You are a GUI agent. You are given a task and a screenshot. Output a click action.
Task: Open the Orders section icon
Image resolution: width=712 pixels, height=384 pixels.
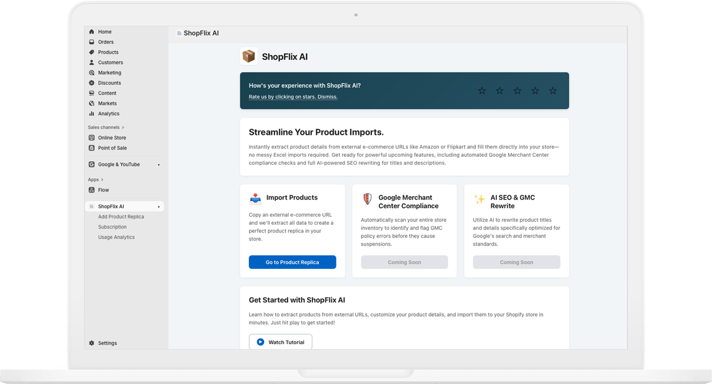pyautogui.click(x=92, y=42)
